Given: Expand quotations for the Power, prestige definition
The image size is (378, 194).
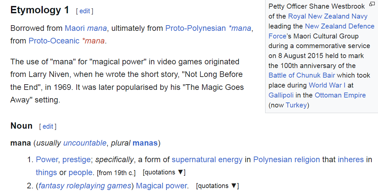Looking at the screenshot, I should coord(164,172).
